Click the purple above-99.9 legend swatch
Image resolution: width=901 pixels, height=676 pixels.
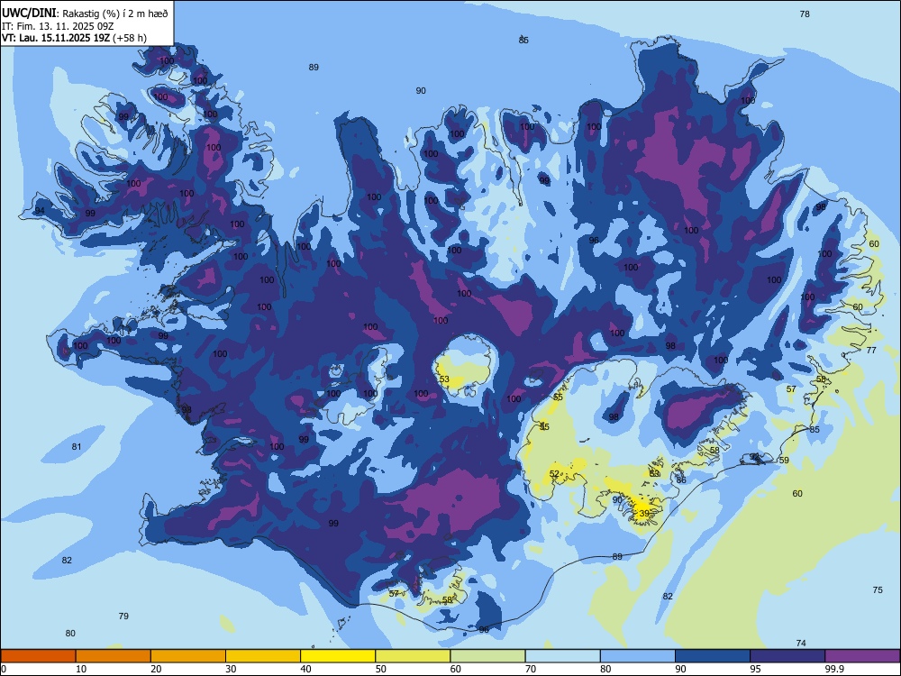862,656
